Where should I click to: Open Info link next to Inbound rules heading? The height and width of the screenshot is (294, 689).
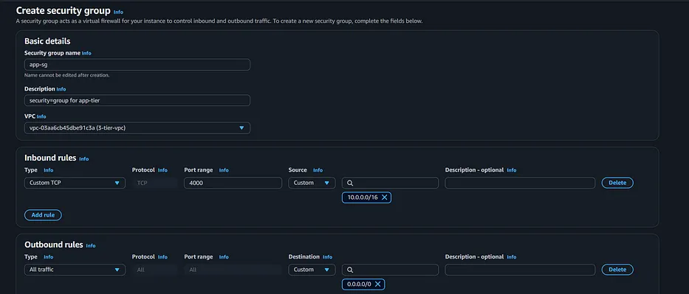pyautogui.click(x=84, y=159)
